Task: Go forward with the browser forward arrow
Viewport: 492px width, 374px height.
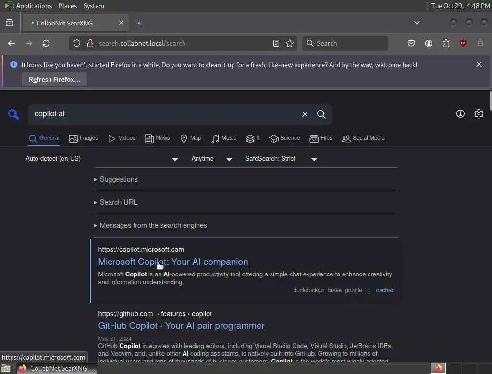Action: click(x=28, y=43)
